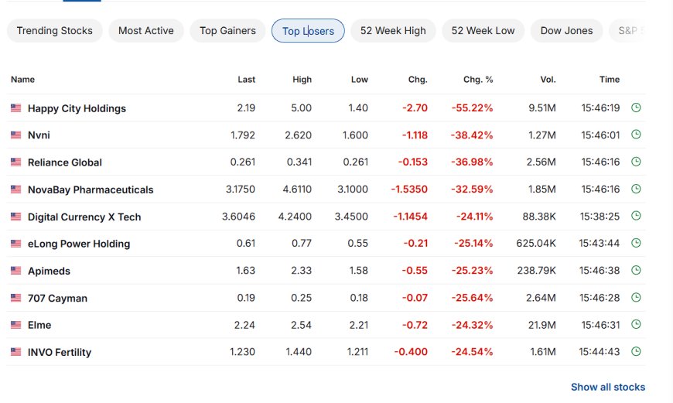Click the clock icon in Nvni row
Screen dimensions: 673x403
[x=636, y=135]
